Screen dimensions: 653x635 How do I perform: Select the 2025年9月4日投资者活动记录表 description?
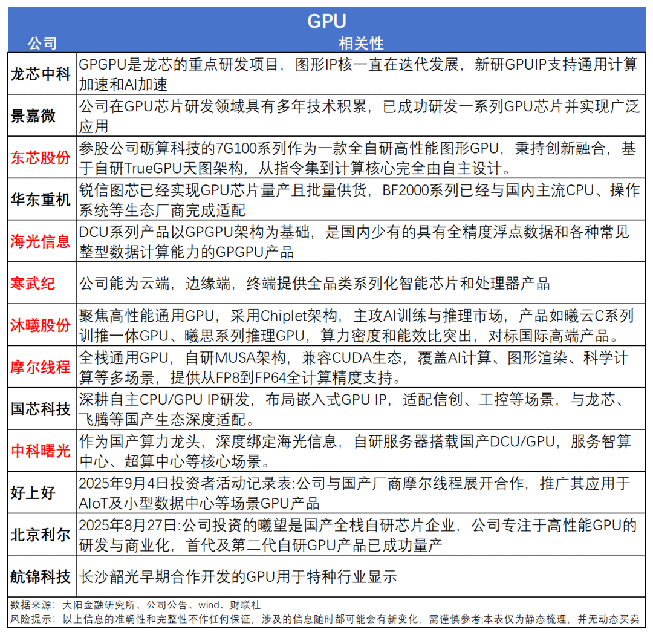[x=360, y=492]
